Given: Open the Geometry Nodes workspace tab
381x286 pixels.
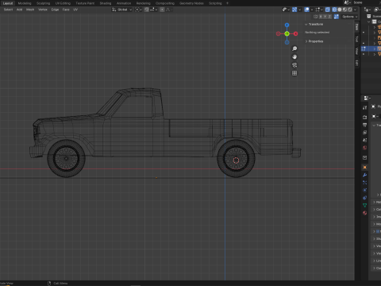Looking at the screenshot, I should [191, 3].
